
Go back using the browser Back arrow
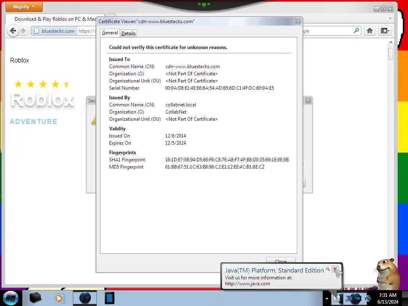click(13, 31)
